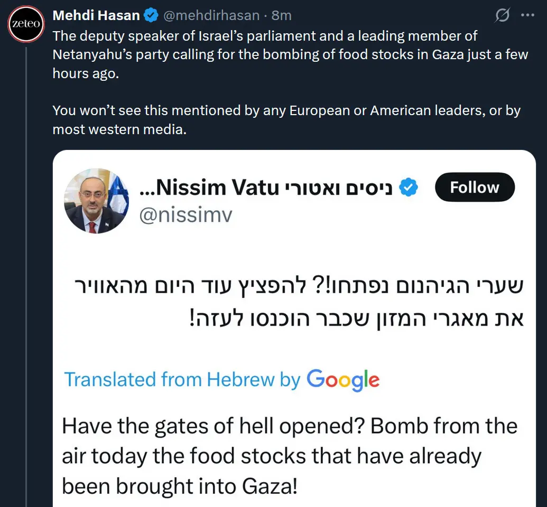
Task: Click the @nissimv handle
Action: click(x=186, y=214)
